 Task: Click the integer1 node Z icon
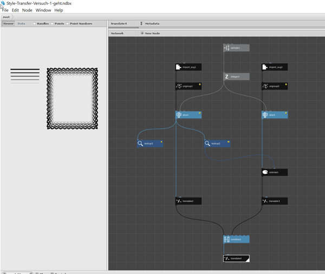click(226, 77)
